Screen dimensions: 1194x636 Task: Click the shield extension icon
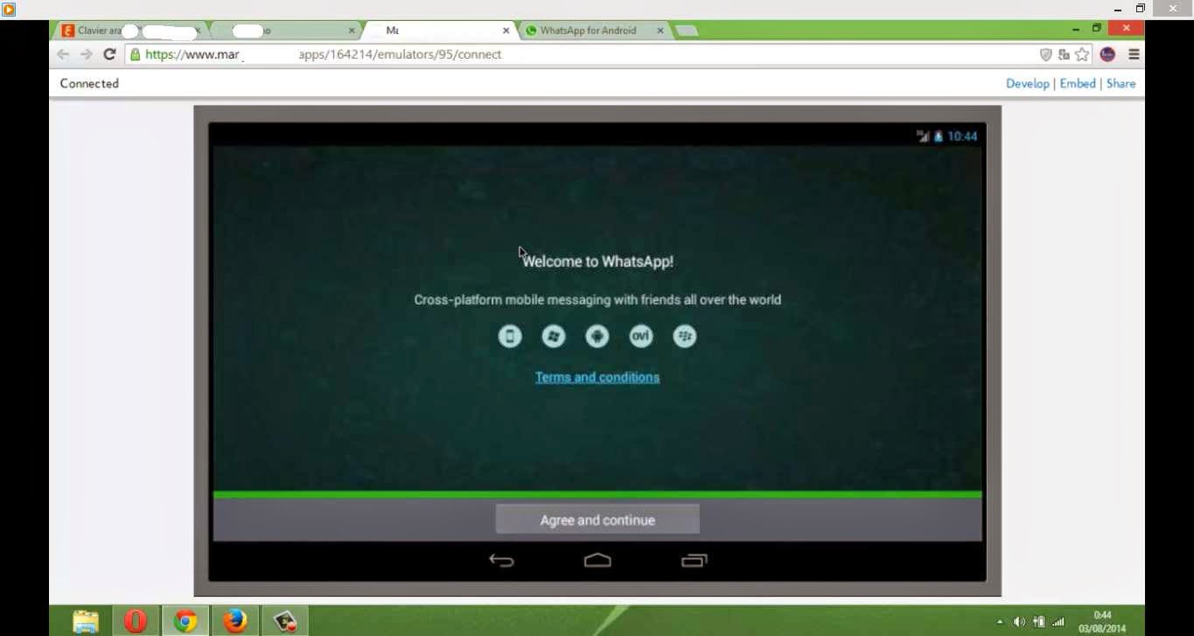coord(1045,54)
